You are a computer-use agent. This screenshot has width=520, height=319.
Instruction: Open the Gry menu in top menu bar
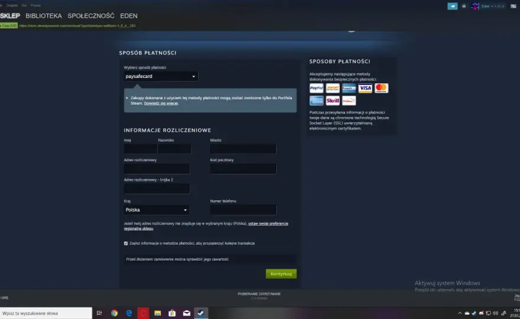tap(24, 5)
